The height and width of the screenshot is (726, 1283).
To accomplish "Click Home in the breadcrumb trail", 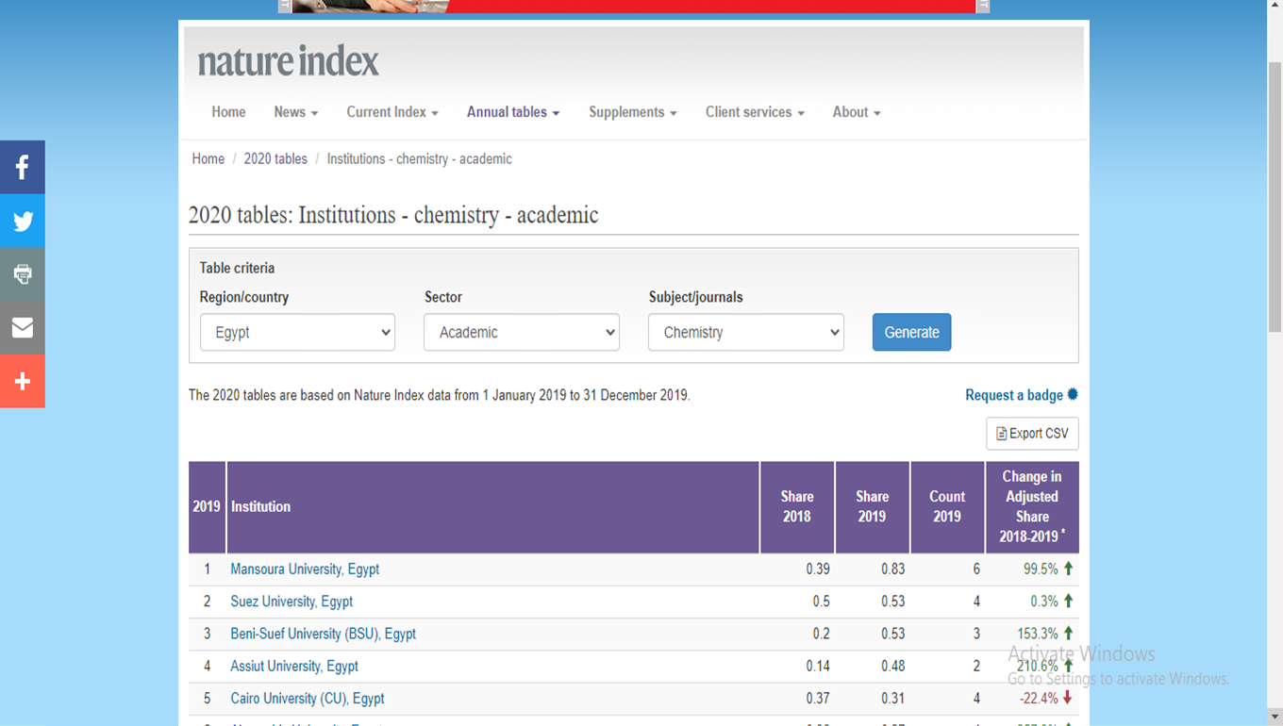I will click(208, 159).
